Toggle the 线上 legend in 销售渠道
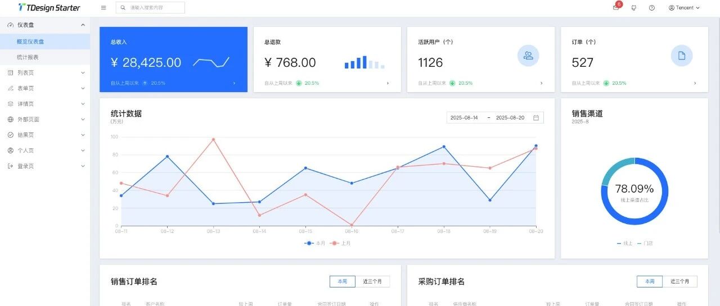This screenshot has width=720, height=306. [x=625, y=243]
